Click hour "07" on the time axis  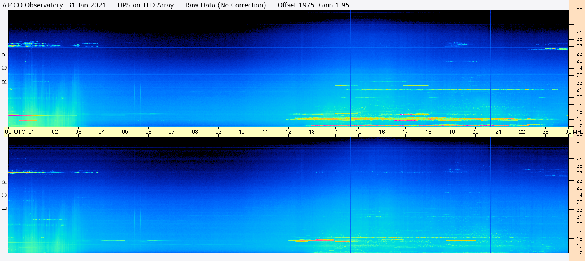[x=172, y=132]
